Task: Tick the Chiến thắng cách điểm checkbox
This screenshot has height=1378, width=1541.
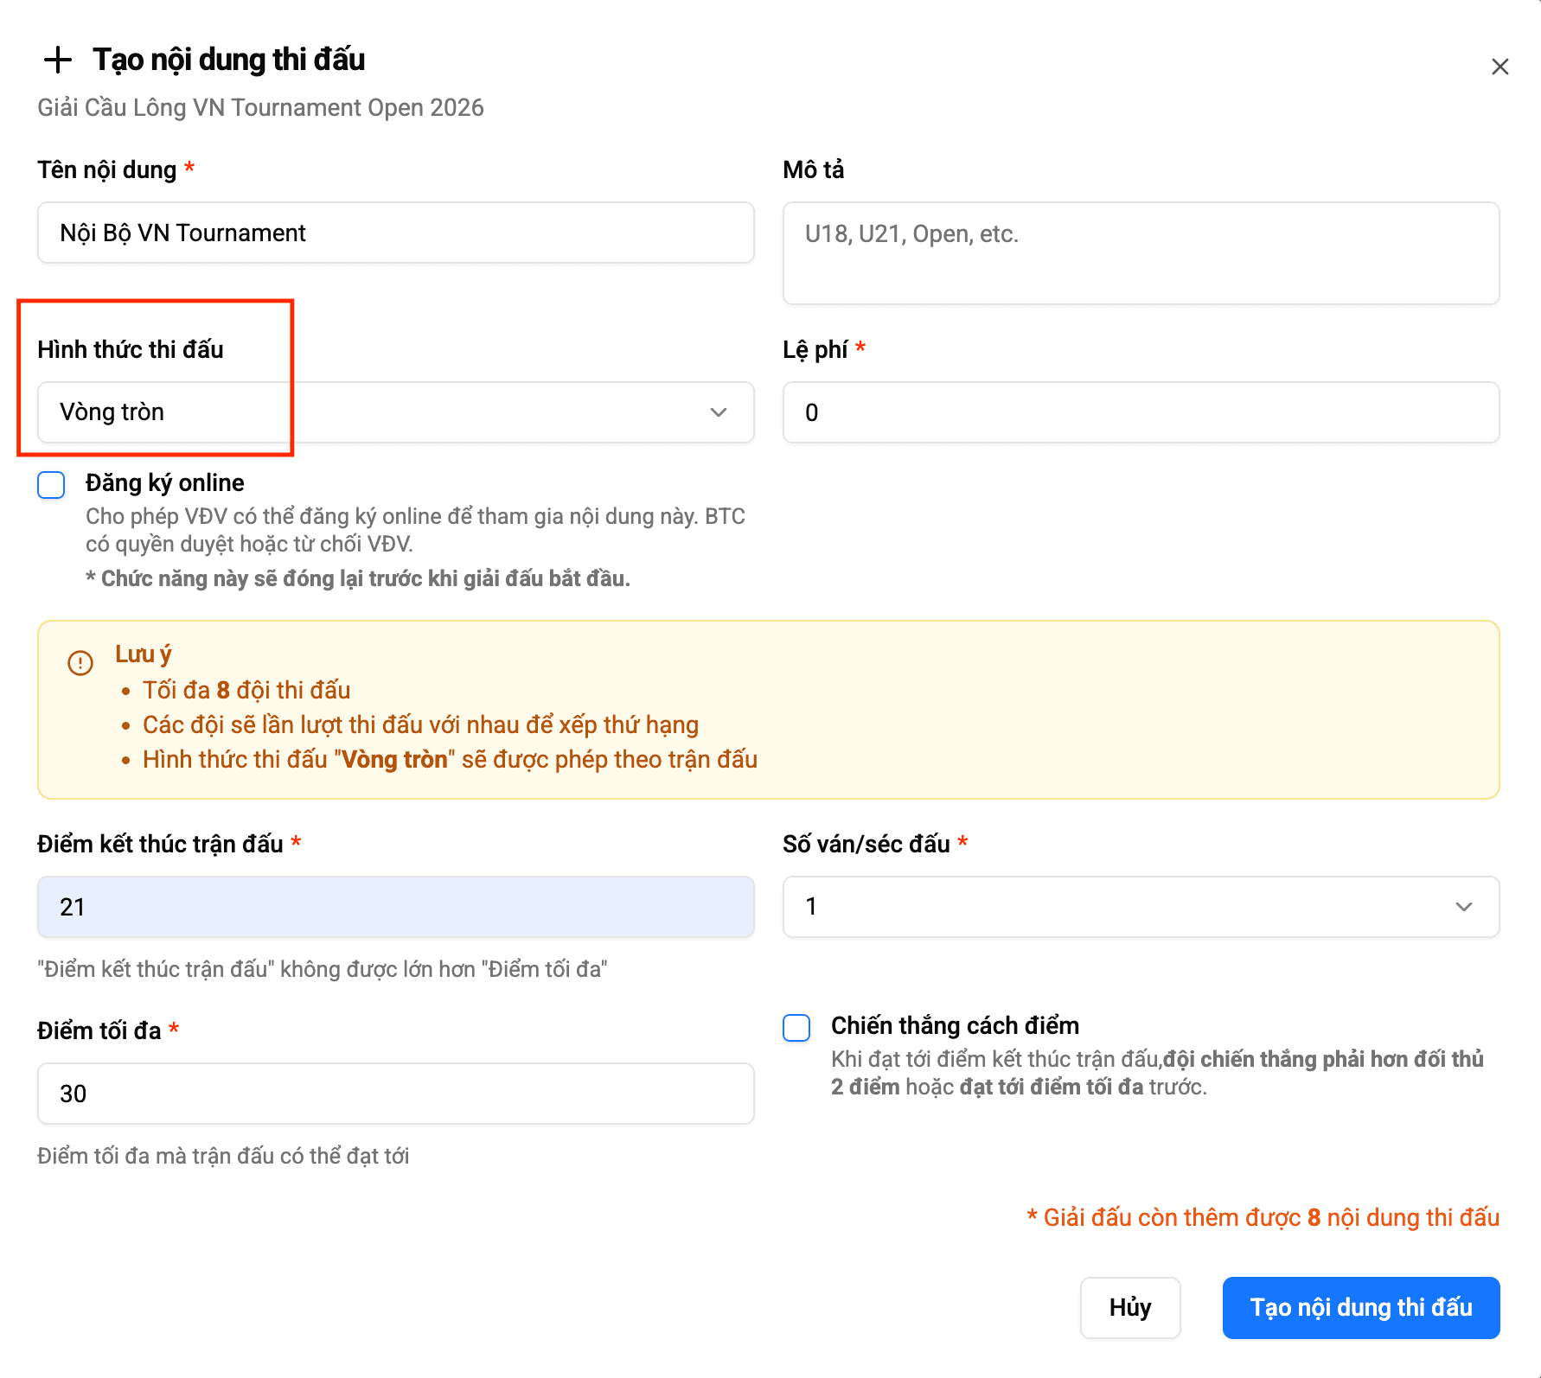Action: (796, 1028)
